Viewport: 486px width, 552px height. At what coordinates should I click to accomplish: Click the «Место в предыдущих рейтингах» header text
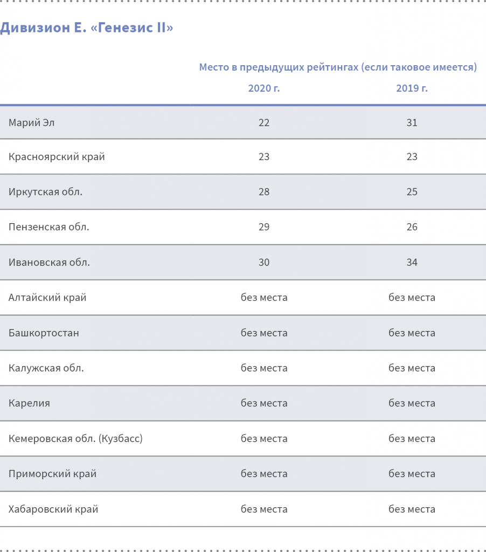[x=338, y=67]
